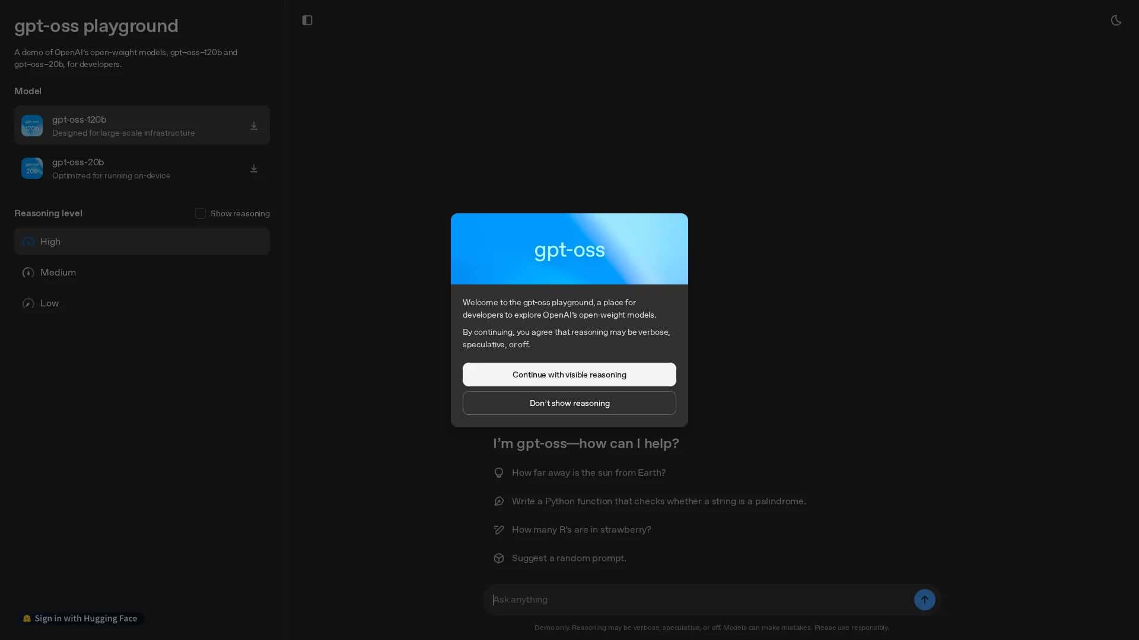Screen dimensions: 1139x640
Task: Click the Welcome to gpt-oss playground paragraph
Action: pyautogui.click(x=559, y=309)
